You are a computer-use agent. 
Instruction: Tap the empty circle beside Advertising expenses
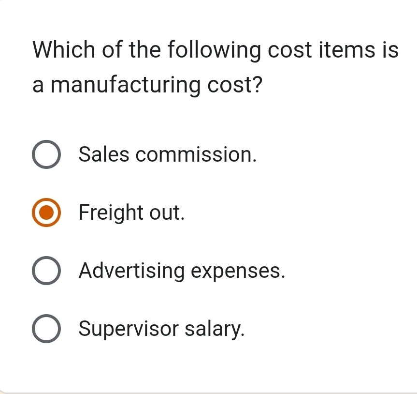46,271
